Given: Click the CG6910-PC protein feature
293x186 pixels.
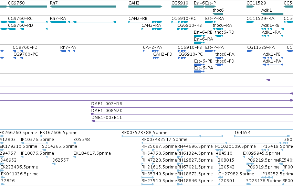Looking at the screenshot, I should click(x=182, y=58).
